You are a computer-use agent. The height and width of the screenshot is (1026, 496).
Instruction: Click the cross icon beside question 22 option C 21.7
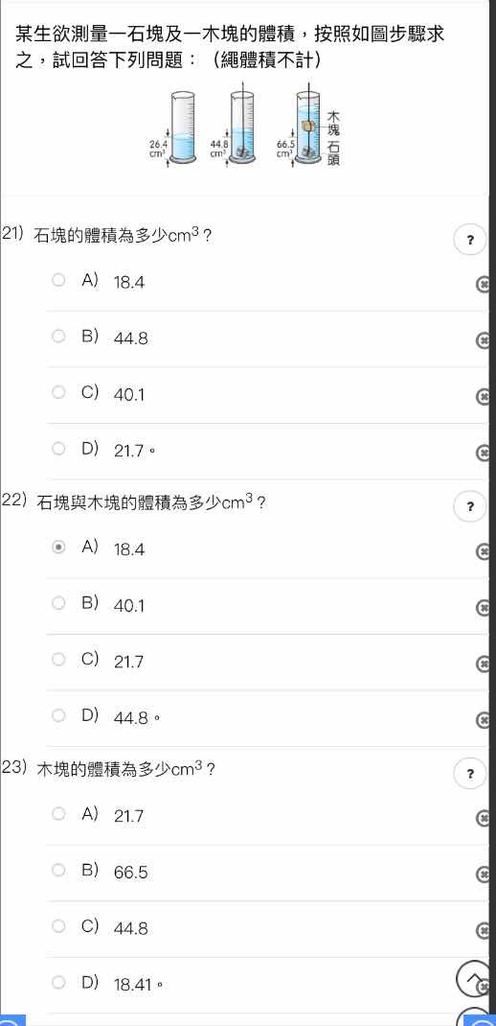483,663
